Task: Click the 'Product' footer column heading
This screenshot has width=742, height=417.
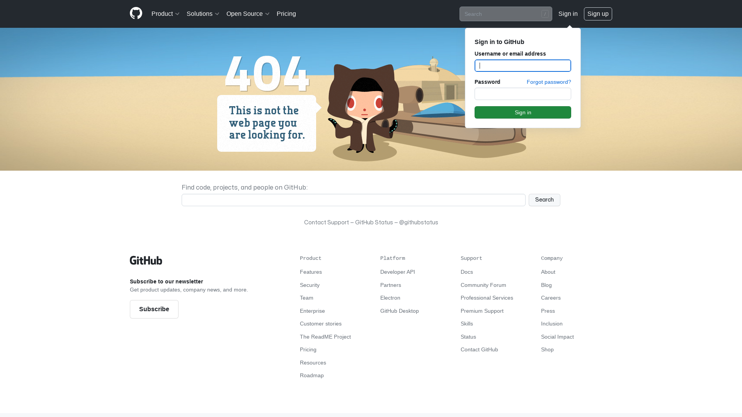Action: click(311, 258)
